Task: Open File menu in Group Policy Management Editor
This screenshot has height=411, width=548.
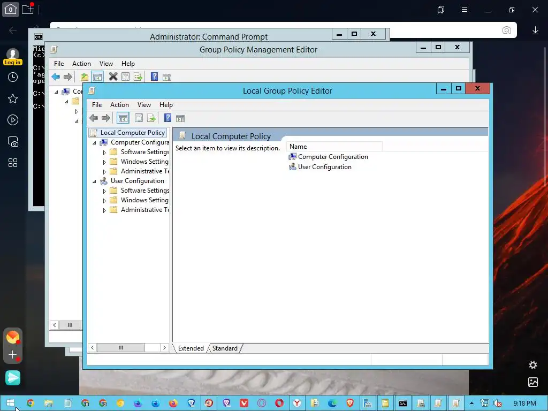Action: (x=59, y=63)
